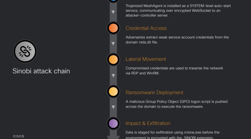Screen dimensions: 251x139
Task: Click the down arrow below Credential Access circle
Action: click(x=113, y=44)
